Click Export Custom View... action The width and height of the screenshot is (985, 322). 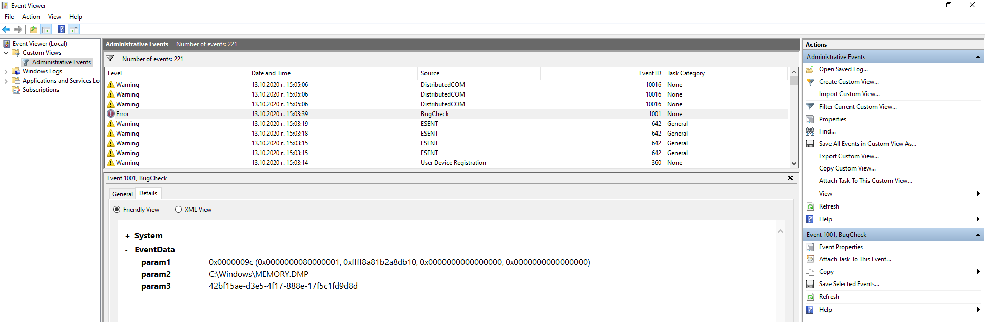click(x=848, y=156)
